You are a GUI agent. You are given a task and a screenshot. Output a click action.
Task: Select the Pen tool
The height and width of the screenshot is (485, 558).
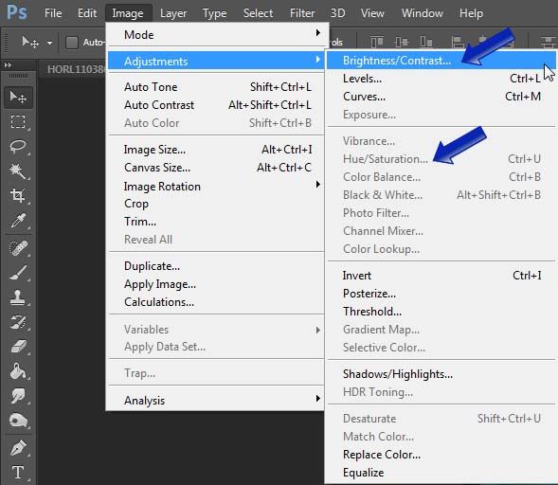[x=18, y=448]
